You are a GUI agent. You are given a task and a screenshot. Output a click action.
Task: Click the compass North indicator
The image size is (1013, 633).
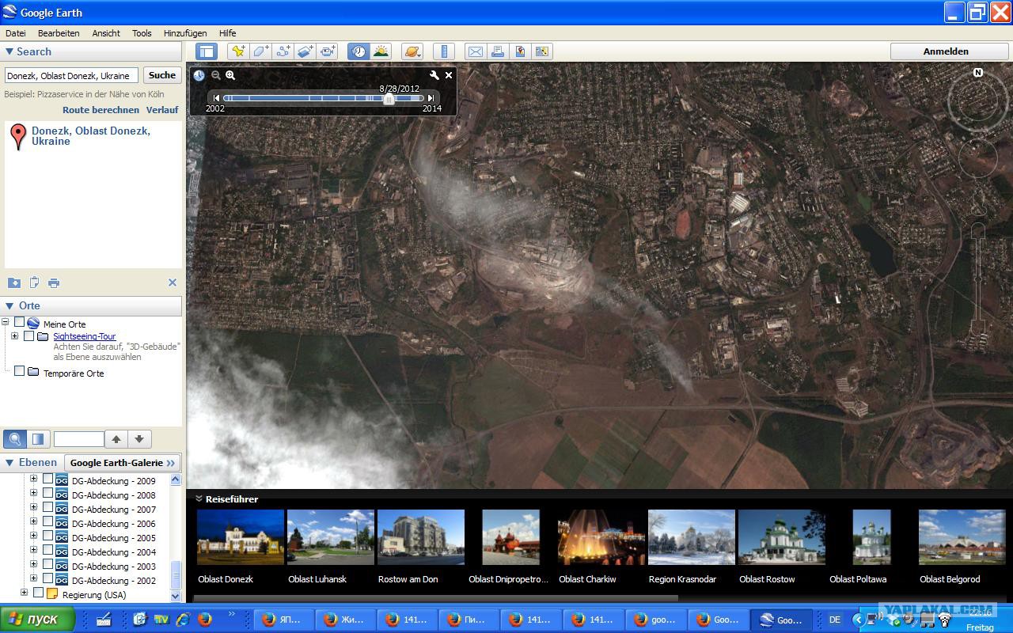(978, 73)
